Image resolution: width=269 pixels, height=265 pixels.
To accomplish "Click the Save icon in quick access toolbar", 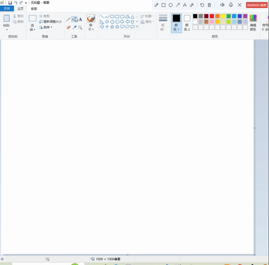I will click(x=10, y=3).
